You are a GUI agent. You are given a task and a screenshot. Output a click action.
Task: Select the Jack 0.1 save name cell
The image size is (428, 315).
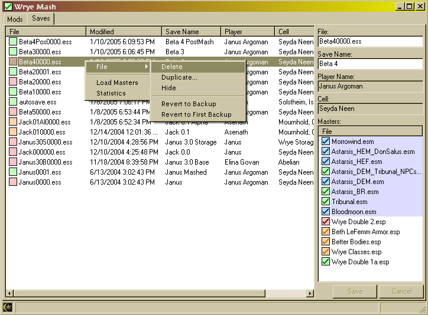coord(177,132)
